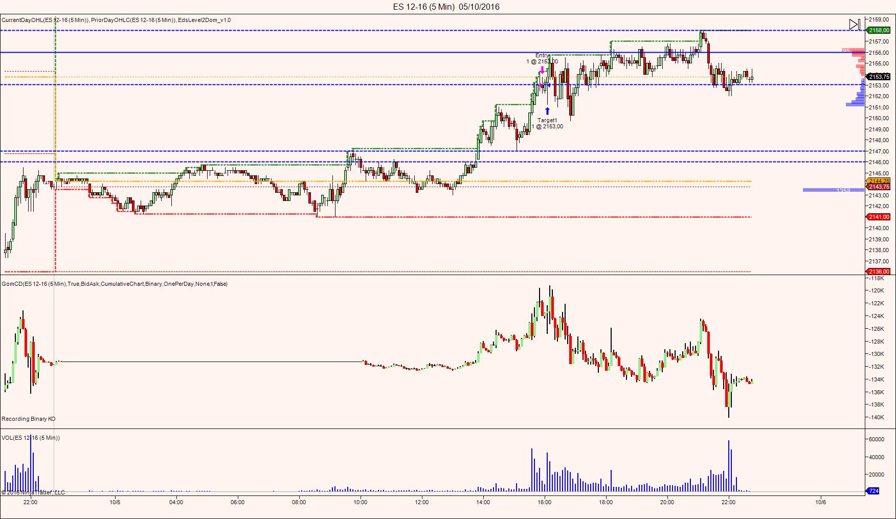This screenshot has width=896, height=519.
Task: Select the EdsLevel2Dom_v1.0 indicator label
Action: coord(205,20)
